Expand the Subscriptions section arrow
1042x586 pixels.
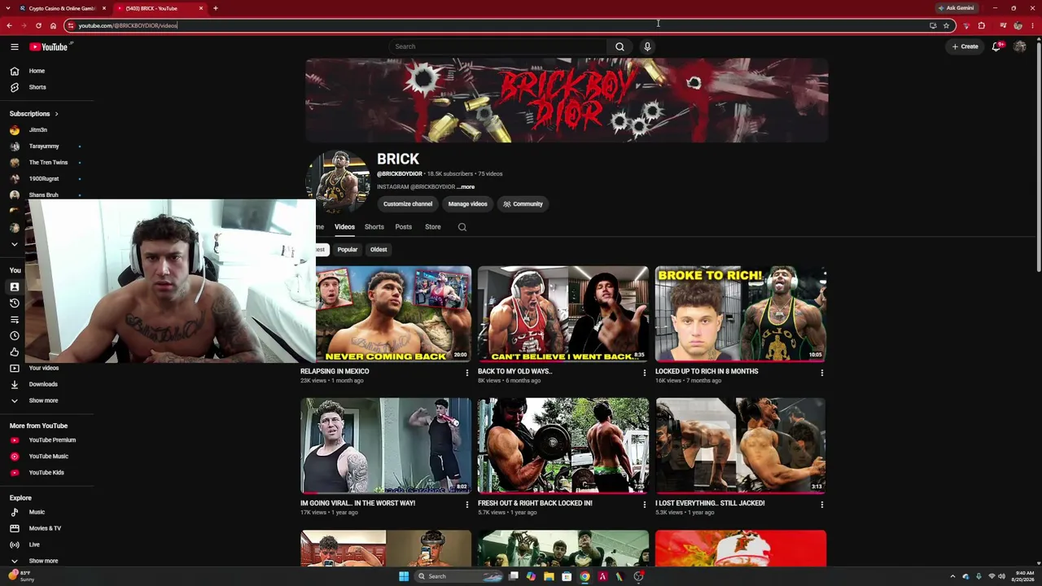pyautogui.click(x=56, y=114)
